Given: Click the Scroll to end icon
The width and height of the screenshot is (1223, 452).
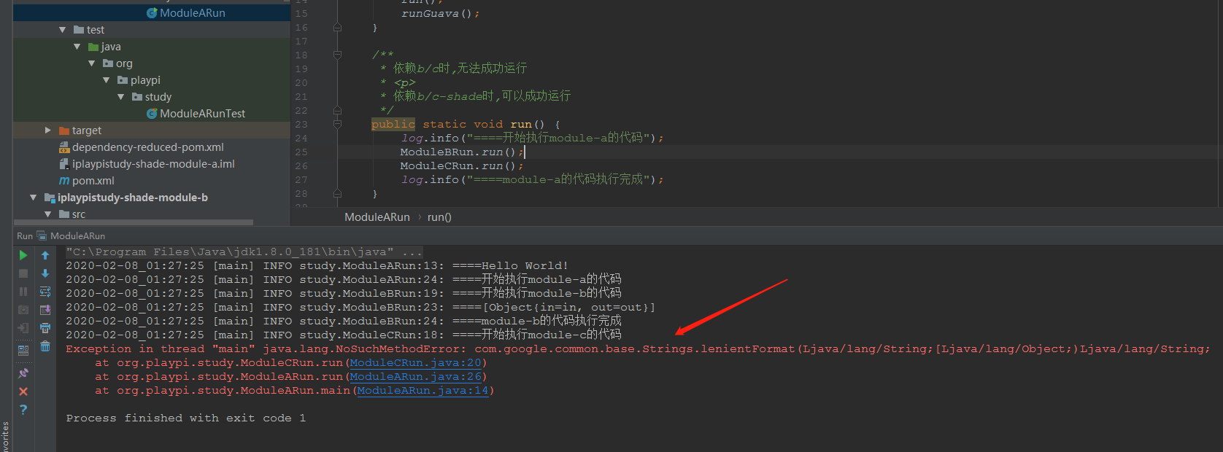Looking at the screenshot, I should coord(45,310).
